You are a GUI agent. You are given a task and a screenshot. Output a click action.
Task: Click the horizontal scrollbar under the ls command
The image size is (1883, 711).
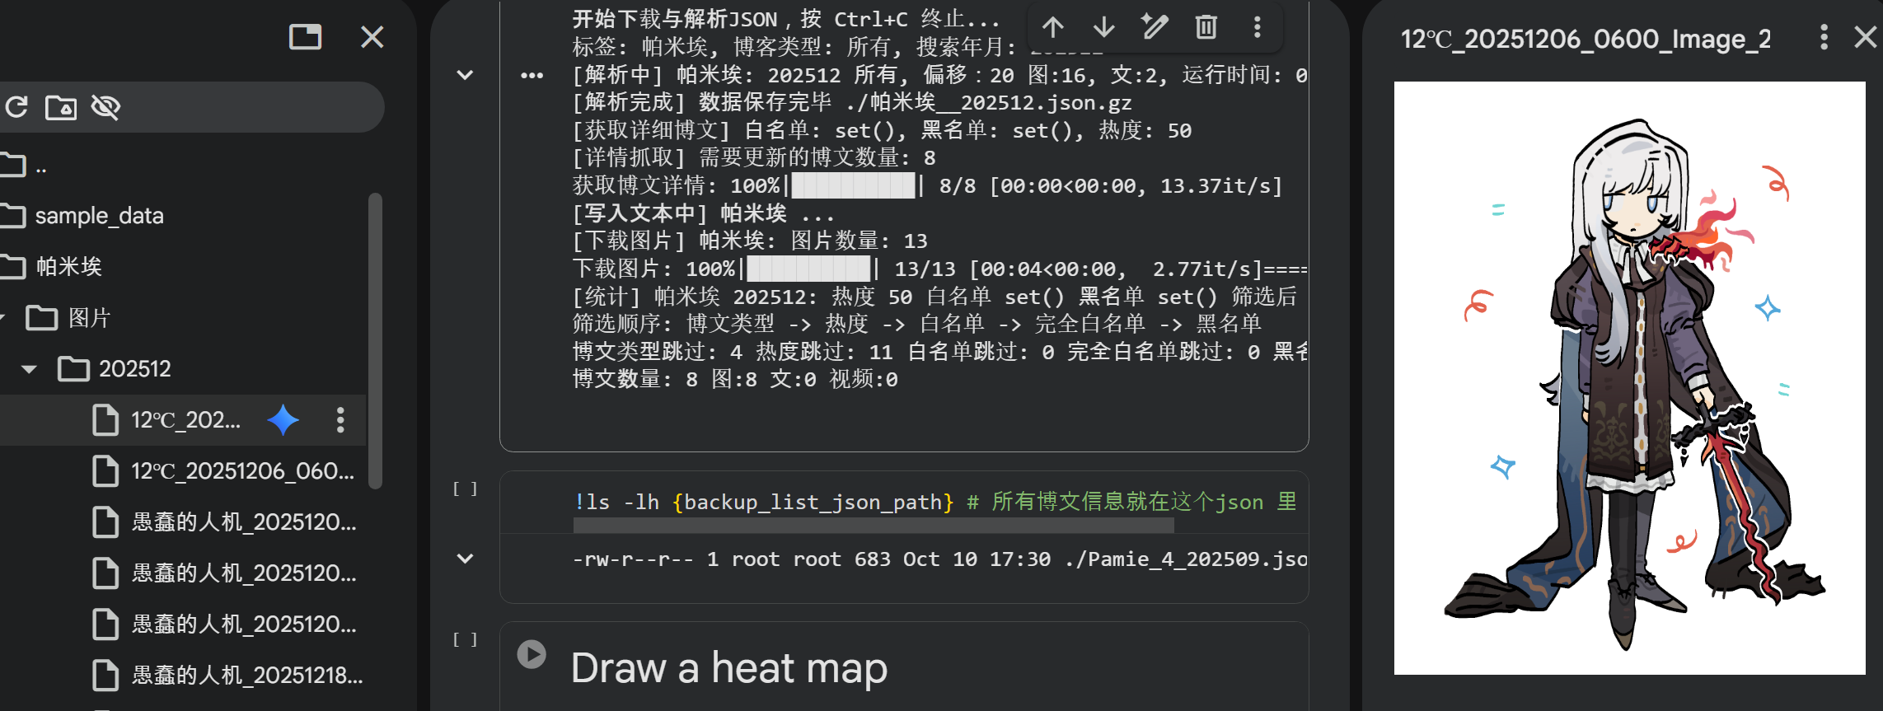click(874, 525)
